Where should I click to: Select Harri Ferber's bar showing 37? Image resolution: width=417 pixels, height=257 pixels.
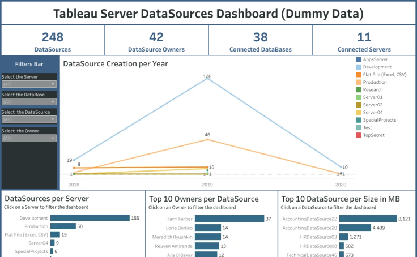point(229,219)
